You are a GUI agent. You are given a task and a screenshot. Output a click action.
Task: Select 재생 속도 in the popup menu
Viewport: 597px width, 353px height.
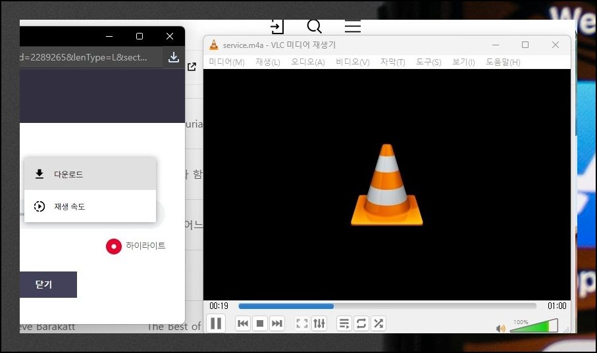[x=90, y=206]
